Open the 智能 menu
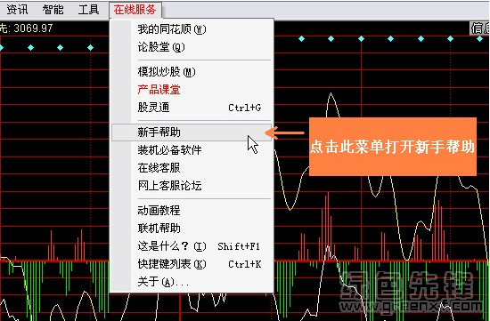 (x=53, y=10)
